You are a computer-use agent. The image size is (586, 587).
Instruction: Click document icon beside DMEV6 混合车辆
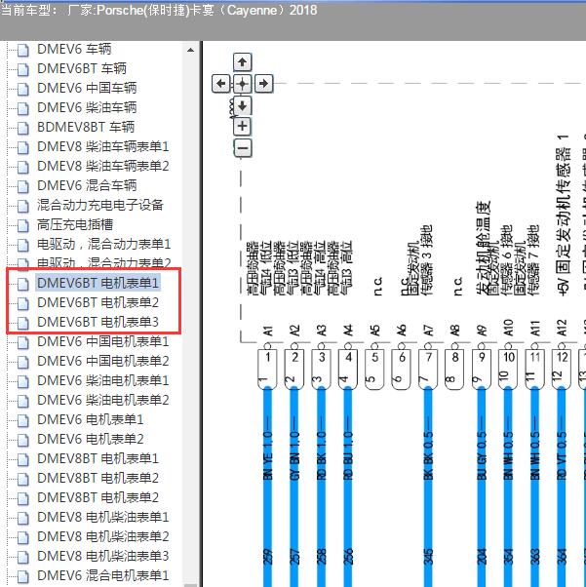click(23, 186)
